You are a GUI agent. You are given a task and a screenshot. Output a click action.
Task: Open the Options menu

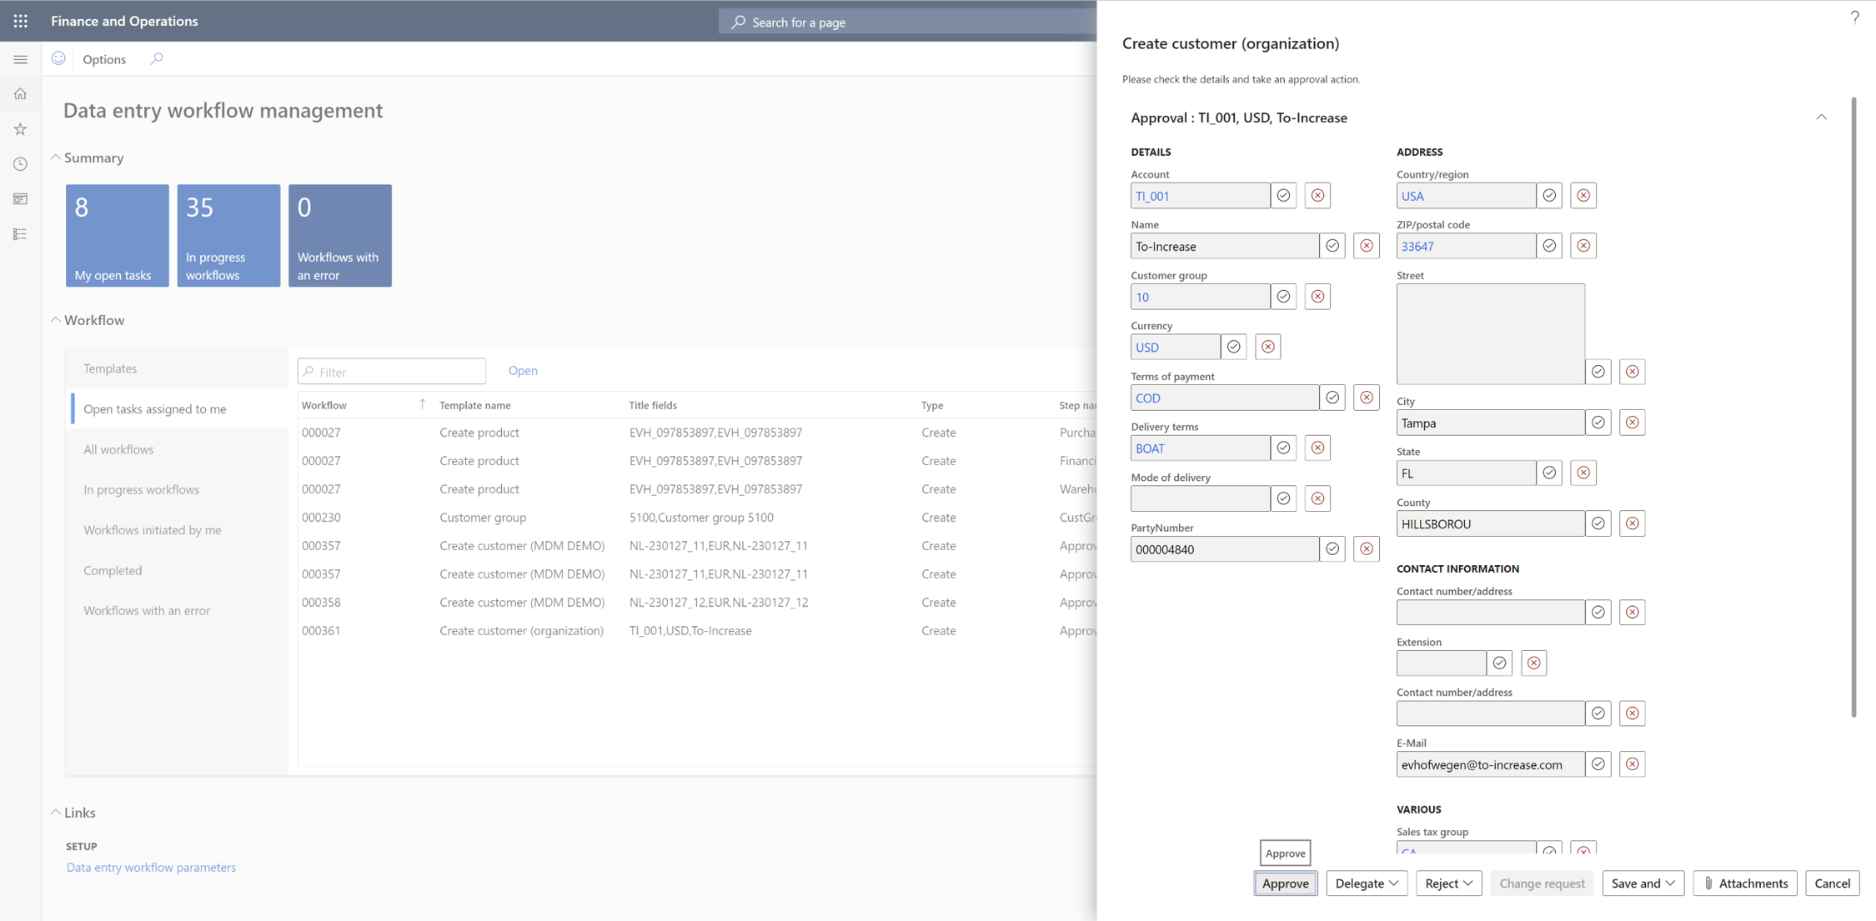(104, 59)
